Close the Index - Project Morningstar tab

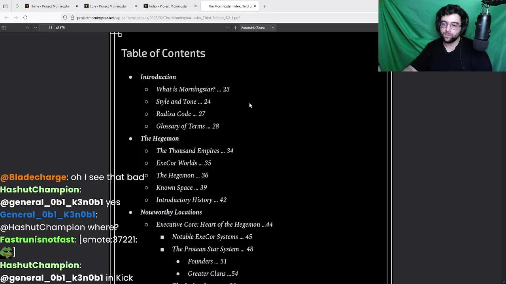195,6
